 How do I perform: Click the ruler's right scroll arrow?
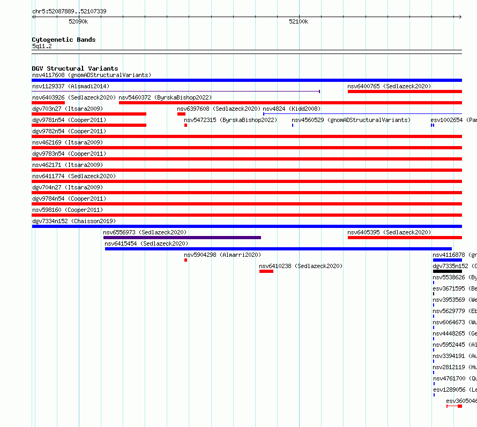pos(460,17)
